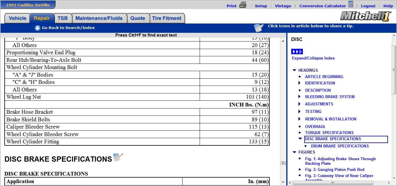The height and width of the screenshot is (186, 397).
Task: Open Fig. 2 Gauging Piston Push Rod
Action: (335, 169)
